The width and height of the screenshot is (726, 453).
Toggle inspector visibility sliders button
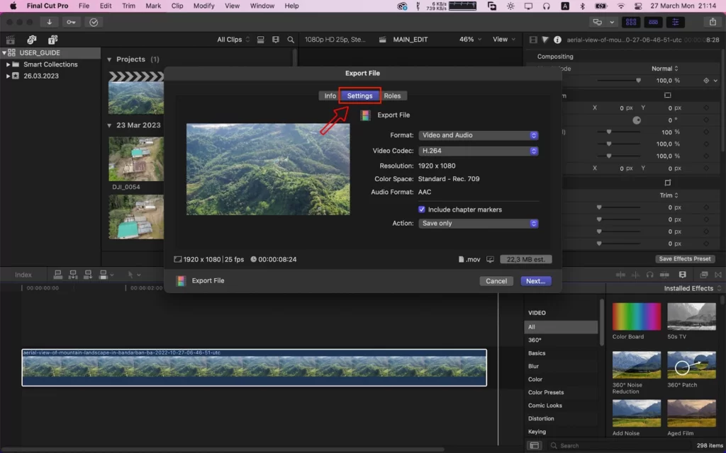(x=675, y=22)
